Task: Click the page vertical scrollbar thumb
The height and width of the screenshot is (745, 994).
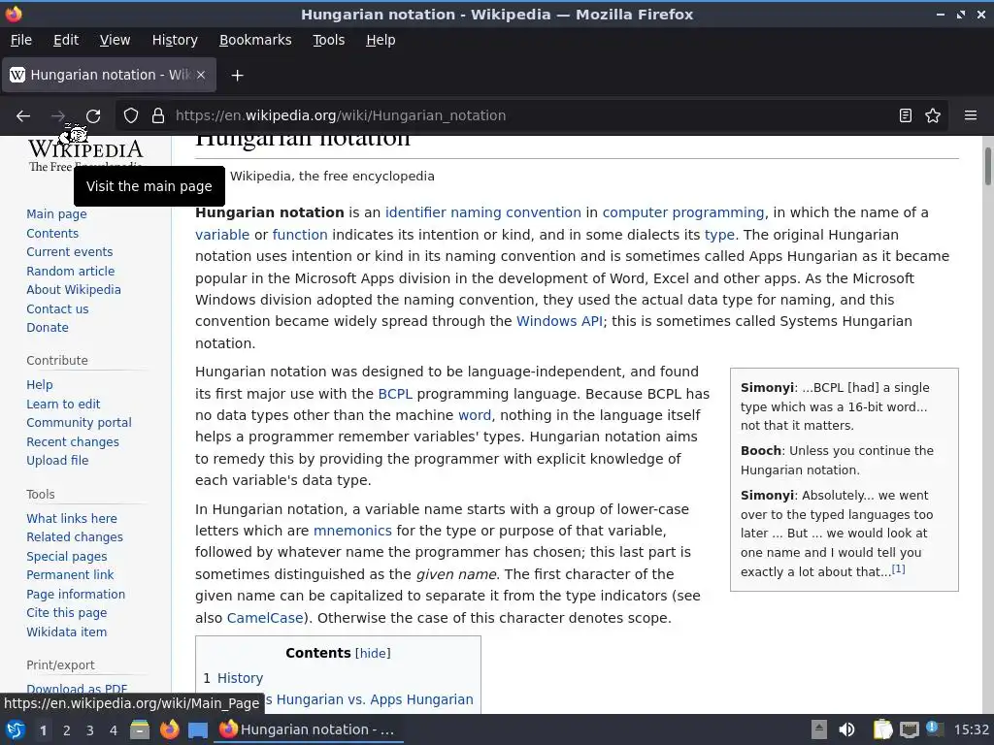Action: tap(987, 166)
